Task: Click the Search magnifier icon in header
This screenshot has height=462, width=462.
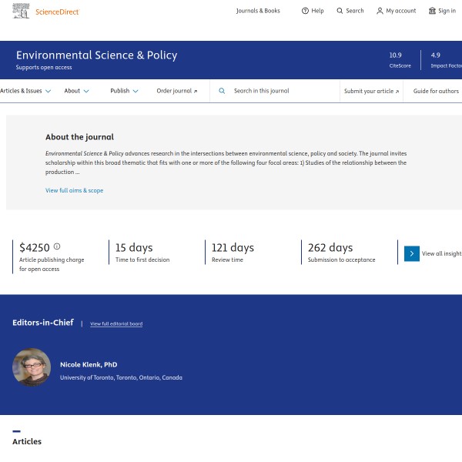Action: click(x=340, y=11)
